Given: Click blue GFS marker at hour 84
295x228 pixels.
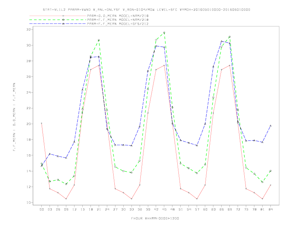Looking at the screenshot, I should (270, 126).
